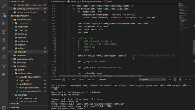Expand the TIMELINE section

click(x=9, y=104)
